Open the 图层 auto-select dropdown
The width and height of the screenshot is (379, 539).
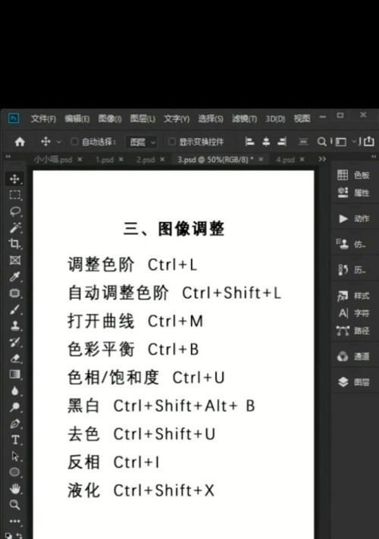coord(143,142)
